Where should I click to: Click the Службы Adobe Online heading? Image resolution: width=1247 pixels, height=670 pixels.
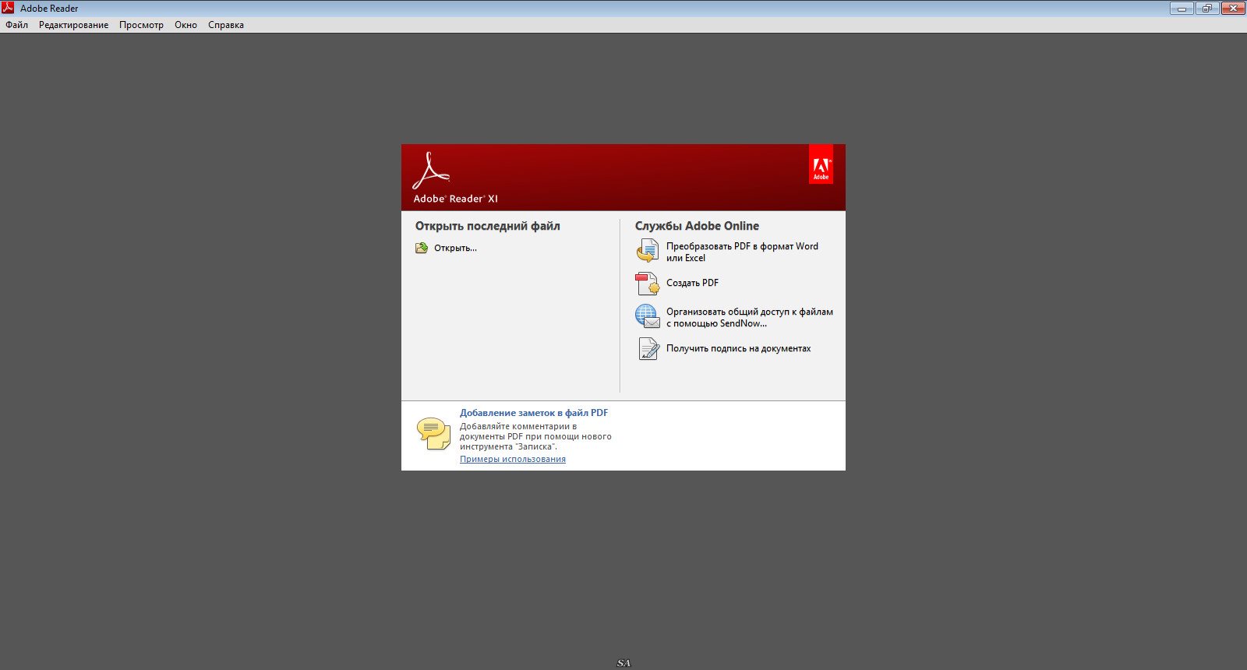697,226
